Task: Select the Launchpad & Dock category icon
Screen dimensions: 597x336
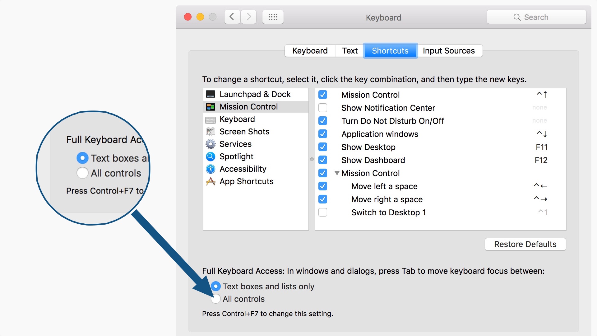Action: pos(210,94)
